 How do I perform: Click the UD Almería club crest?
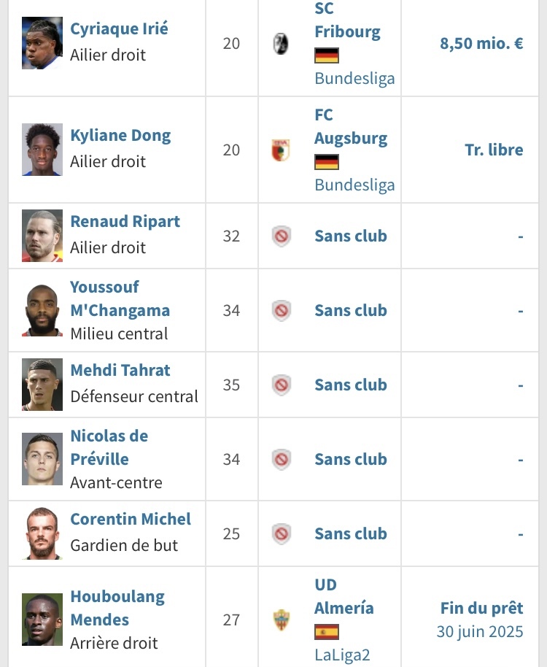pyautogui.click(x=281, y=620)
